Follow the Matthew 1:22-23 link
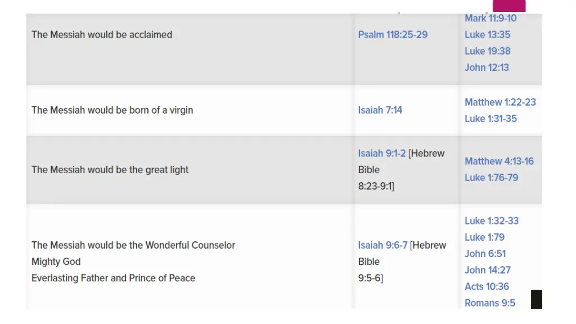The width and height of the screenshot is (576, 324). point(500,102)
